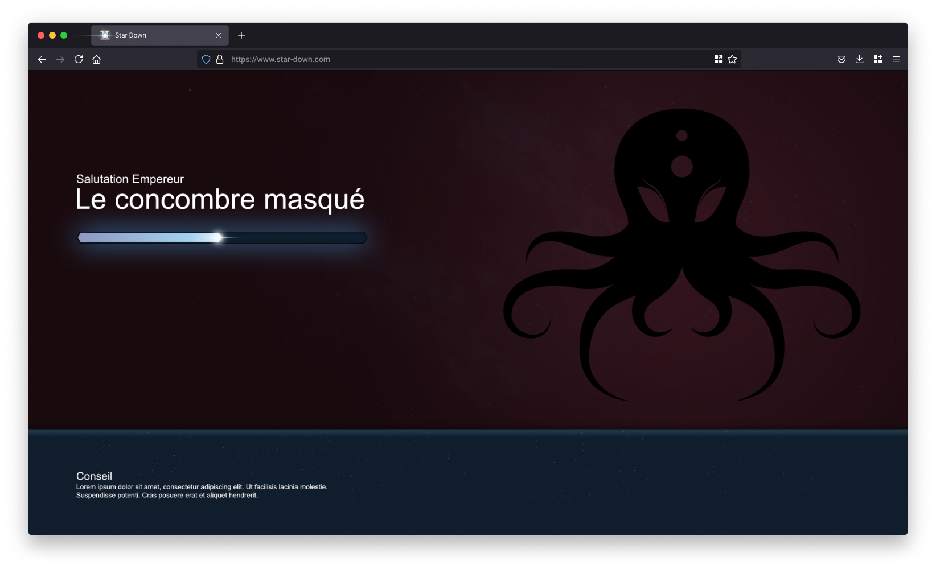Reload the Star Down page
The width and height of the screenshot is (936, 569).
(79, 59)
